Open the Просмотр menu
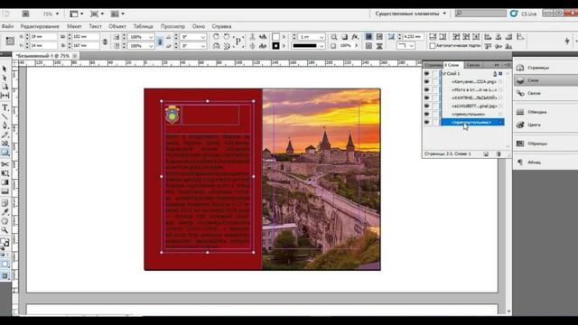 click(x=172, y=26)
